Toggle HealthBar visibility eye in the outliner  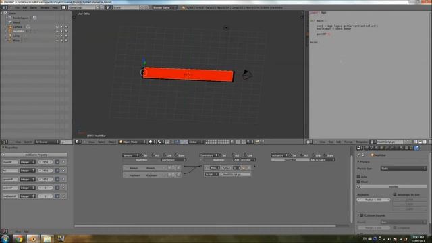coord(57,31)
